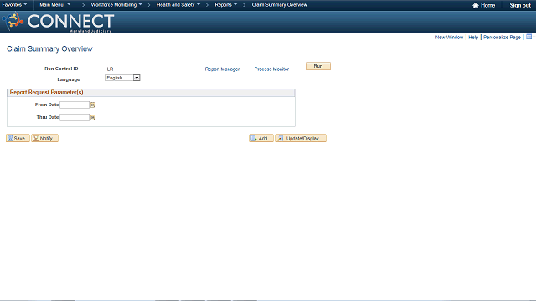Open the Reports breadcrumb menu
The image size is (536, 301).
(225, 5)
